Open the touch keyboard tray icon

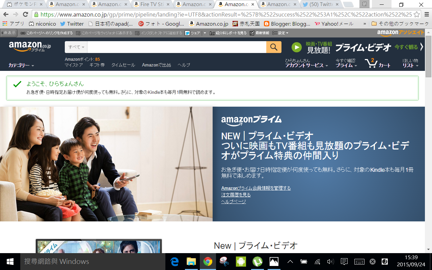tap(359, 262)
